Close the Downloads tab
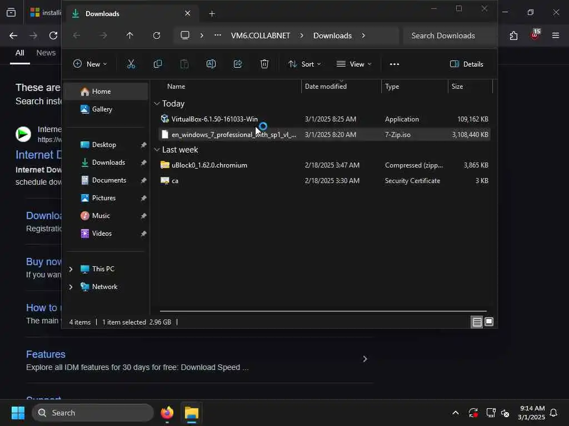Image resolution: width=569 pixels, height=426 pixels. 187,13
